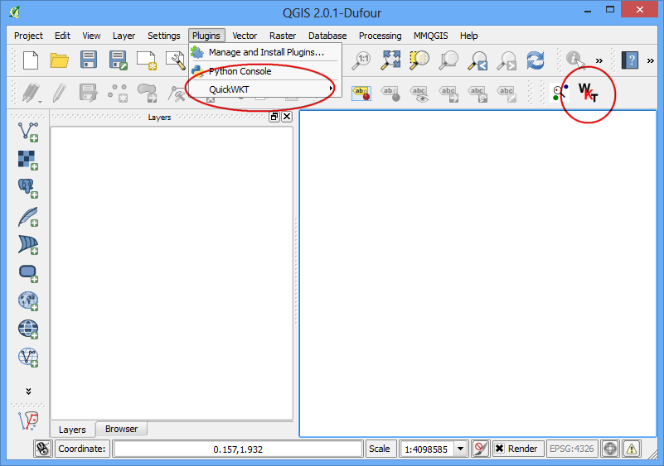Image resolution: width=664 pixels, height=466 pixels.
Task: Select the Identify Features tool
Action: pyautogui.click(x=574, y=60)
